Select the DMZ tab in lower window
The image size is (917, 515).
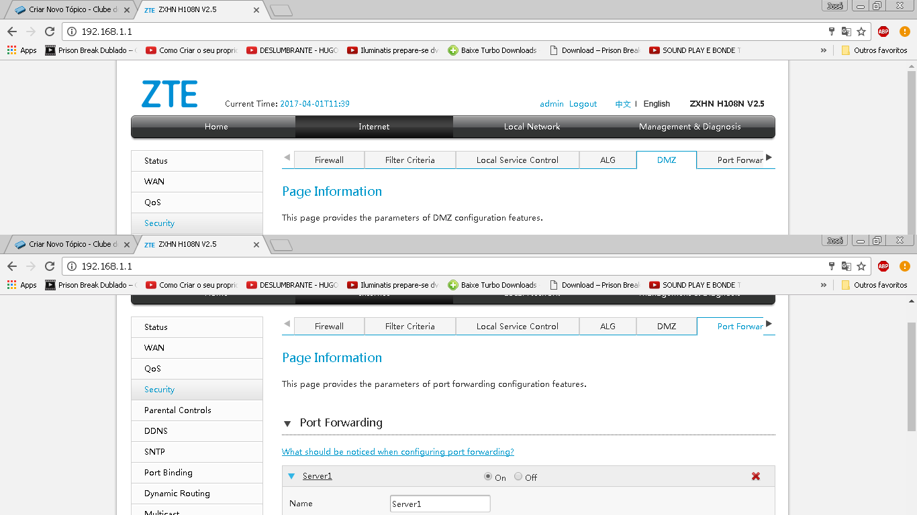(667, 327)
